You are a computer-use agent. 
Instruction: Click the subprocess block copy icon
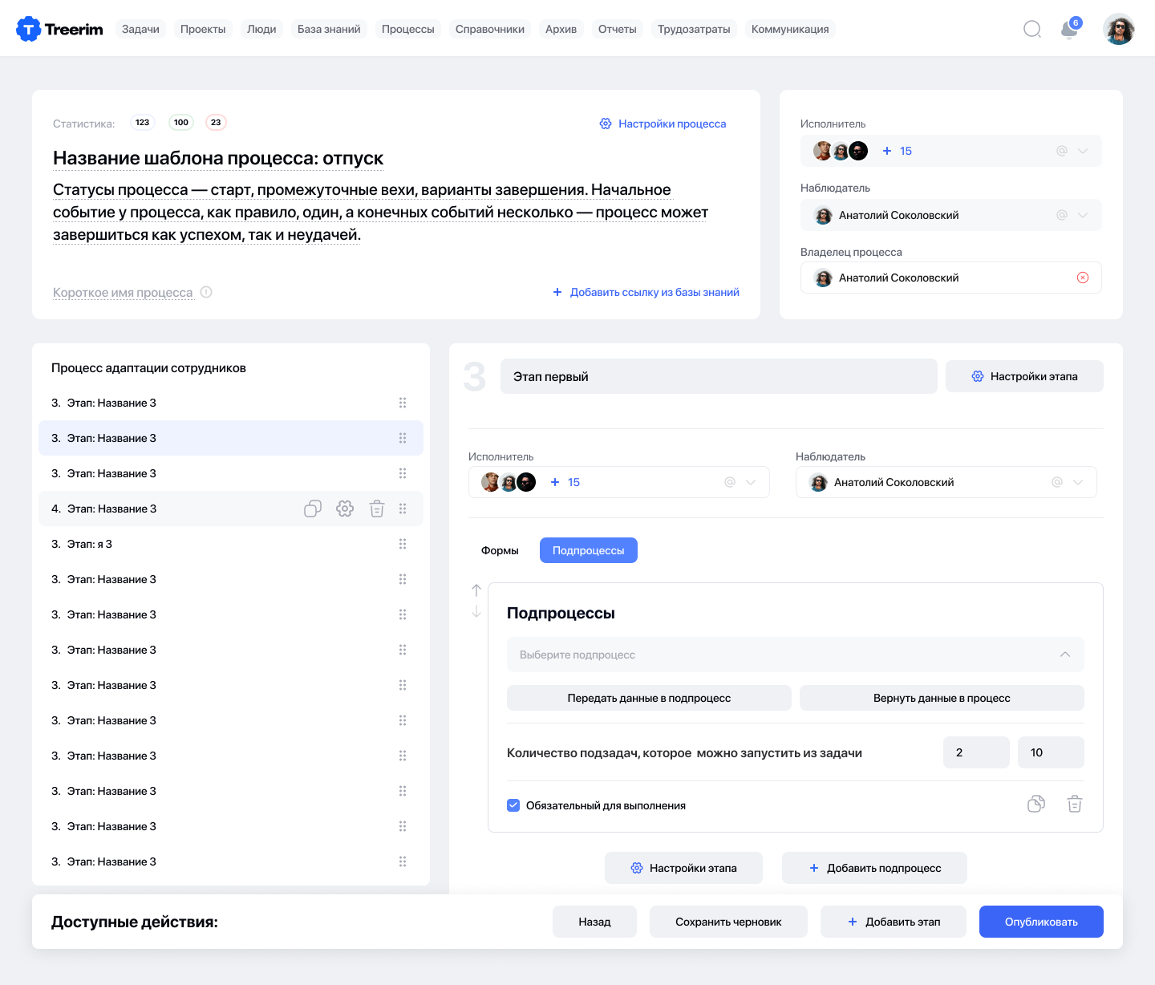(x=1036, y=804)
